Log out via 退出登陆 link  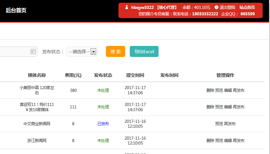(227, 7)
